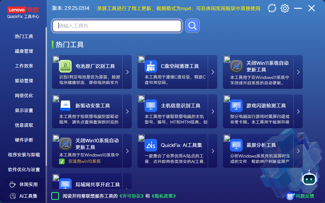Screen dimensions: 325x203
Task: Click the 游戏闪退检测工具 icon
Action: point(236,106)
